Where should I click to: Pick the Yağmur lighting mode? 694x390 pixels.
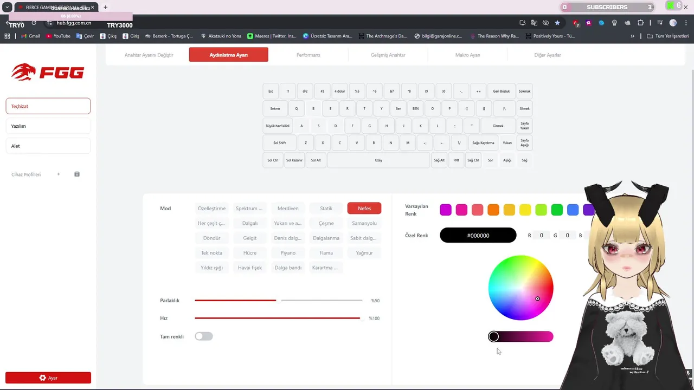tap(364, 253)
